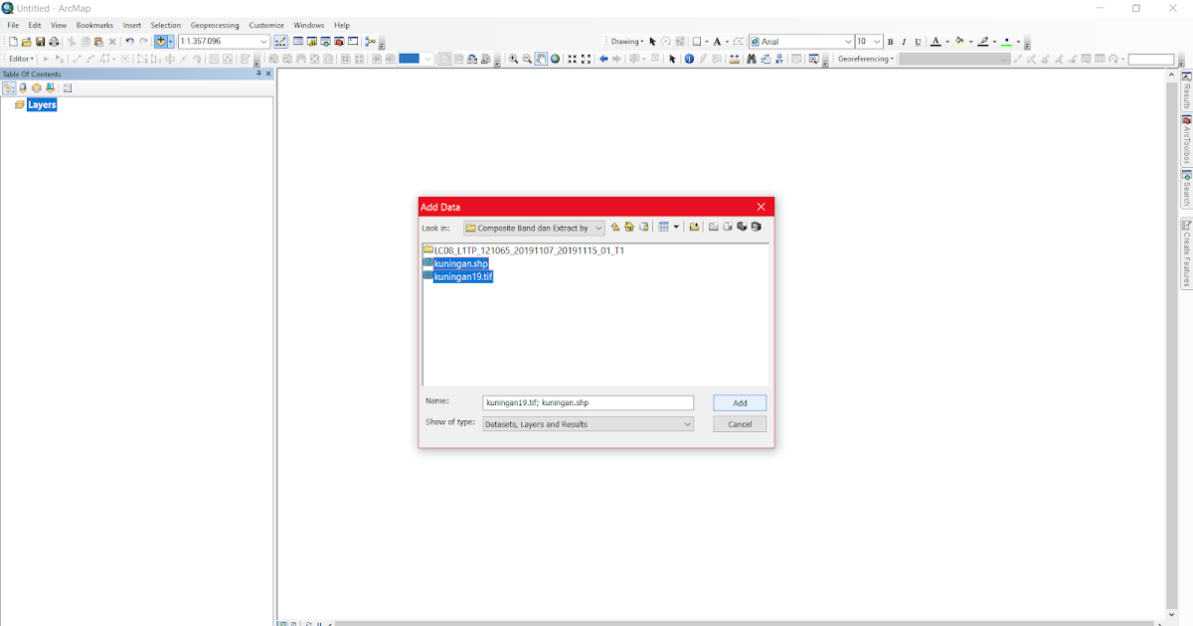Select the Pan hand tool
The height and width of the screenshot is (626, 1193).
(541, 59)
